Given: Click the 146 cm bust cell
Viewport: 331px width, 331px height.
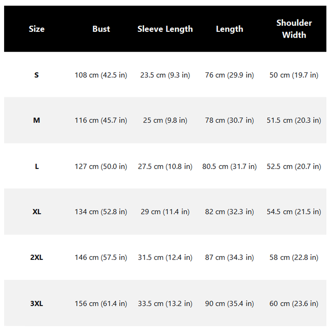Looking at the screenshot, I should pos(101,257).
